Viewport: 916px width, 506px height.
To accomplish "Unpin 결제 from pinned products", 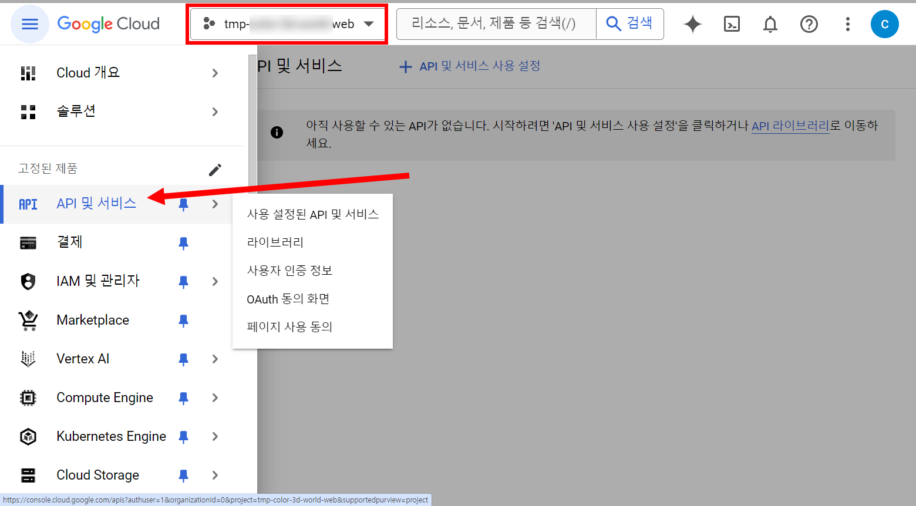I will click(183, 243).
